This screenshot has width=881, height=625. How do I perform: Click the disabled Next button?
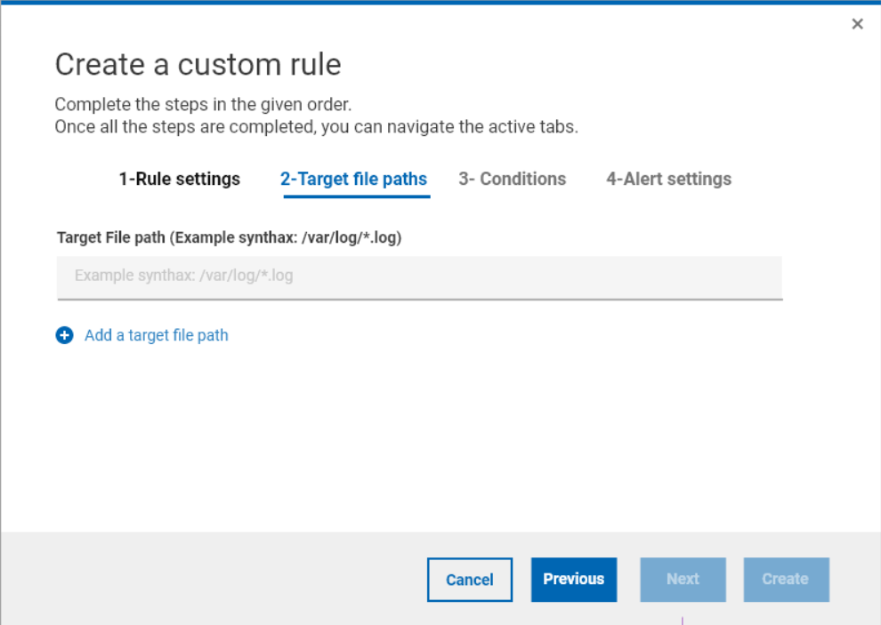pos(683,580)
